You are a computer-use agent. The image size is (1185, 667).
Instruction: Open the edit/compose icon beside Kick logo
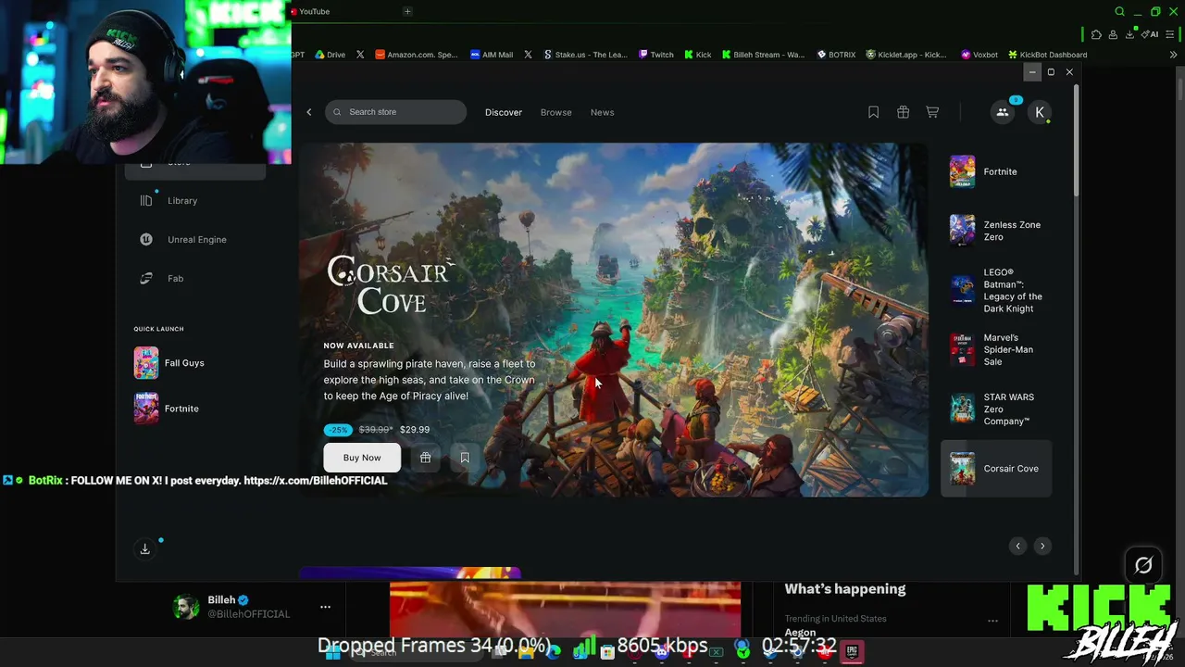(1143, 565)
